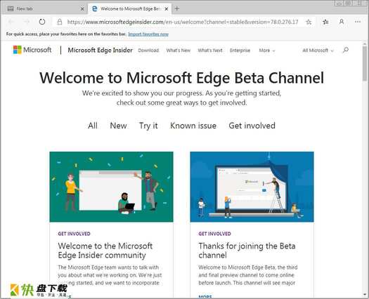Click the address bar URL
Image resolution: width=369 pixels, height=299 pixels.
coord(183,22)
